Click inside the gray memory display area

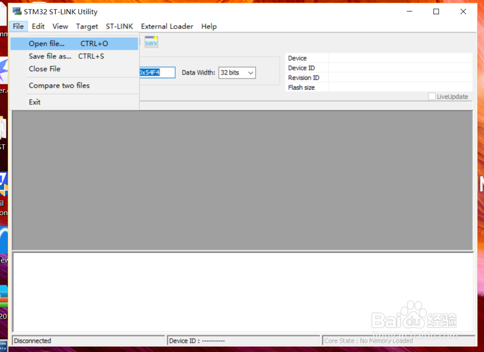pos(242,180)
